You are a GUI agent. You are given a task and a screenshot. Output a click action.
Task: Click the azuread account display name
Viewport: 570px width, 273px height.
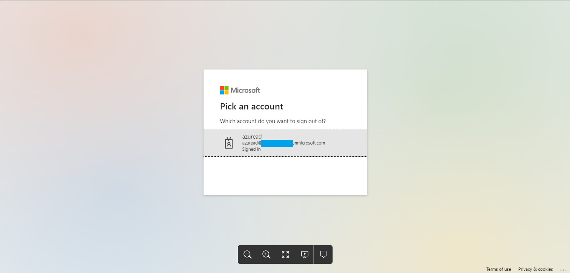[252, 136]
